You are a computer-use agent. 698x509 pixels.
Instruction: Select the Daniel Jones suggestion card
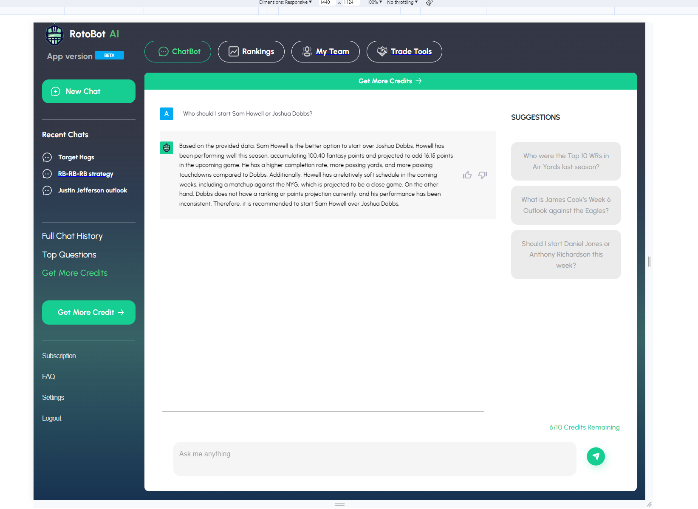566,254
